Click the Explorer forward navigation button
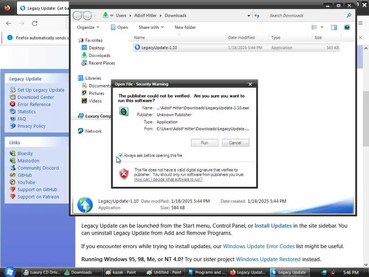The height and width of the screenshot is (277, 369). pyautogui.click(x=88, y=16)
